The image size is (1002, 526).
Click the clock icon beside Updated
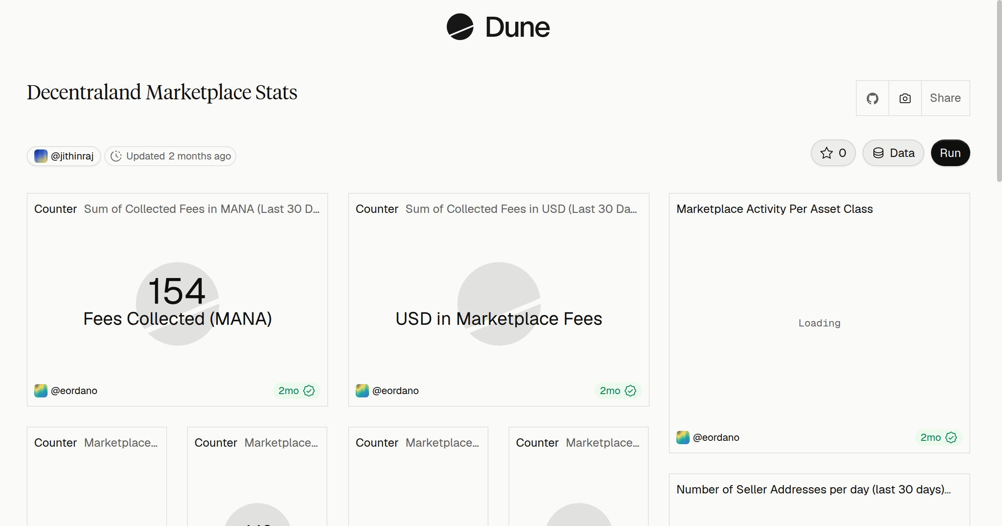tap(116, 156)
